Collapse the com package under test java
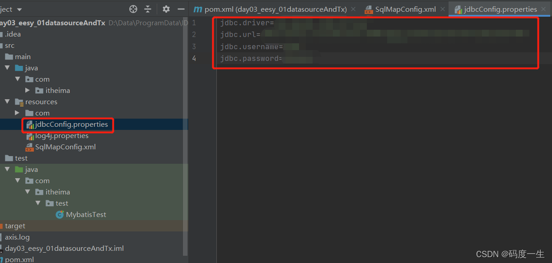The width and height of the screenshot is (552, 263). click(x=18, y=180)
